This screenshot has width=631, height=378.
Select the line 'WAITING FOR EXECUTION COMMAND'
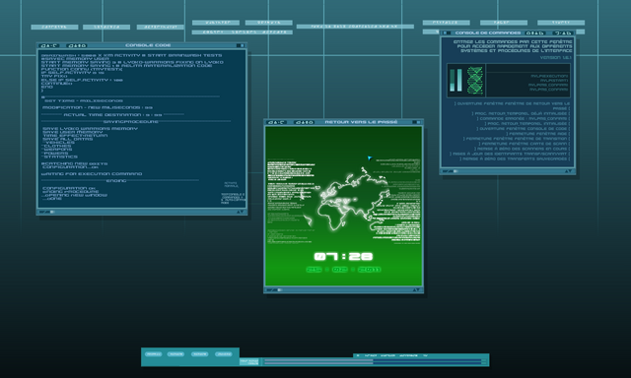[x=92, y=174]
